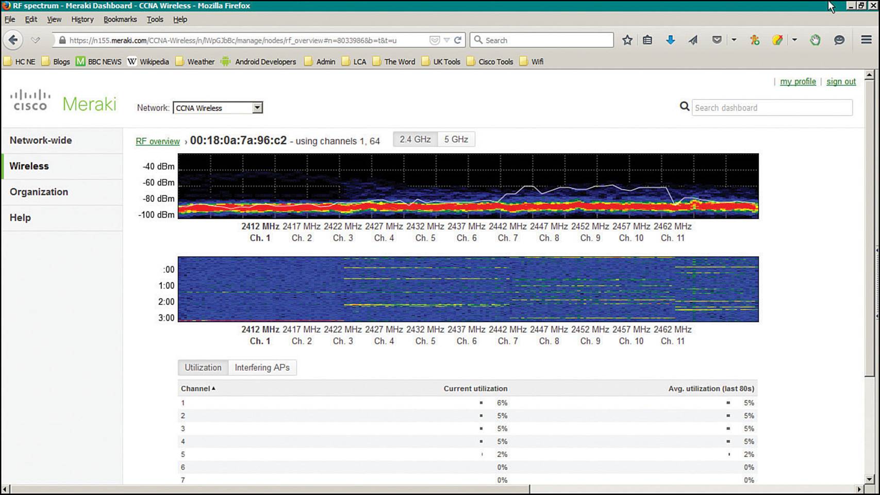880x495 pixels.
Task: Open the Tools menu
Action: [x=155, y=19]
